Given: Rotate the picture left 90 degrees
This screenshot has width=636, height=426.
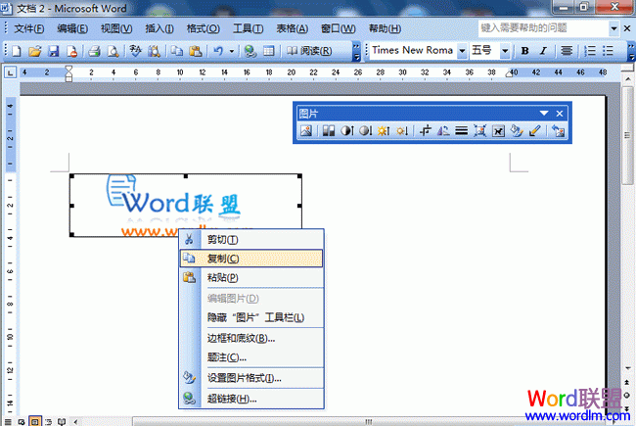Looking at the screenshot, I should click(x=443, y=131).
